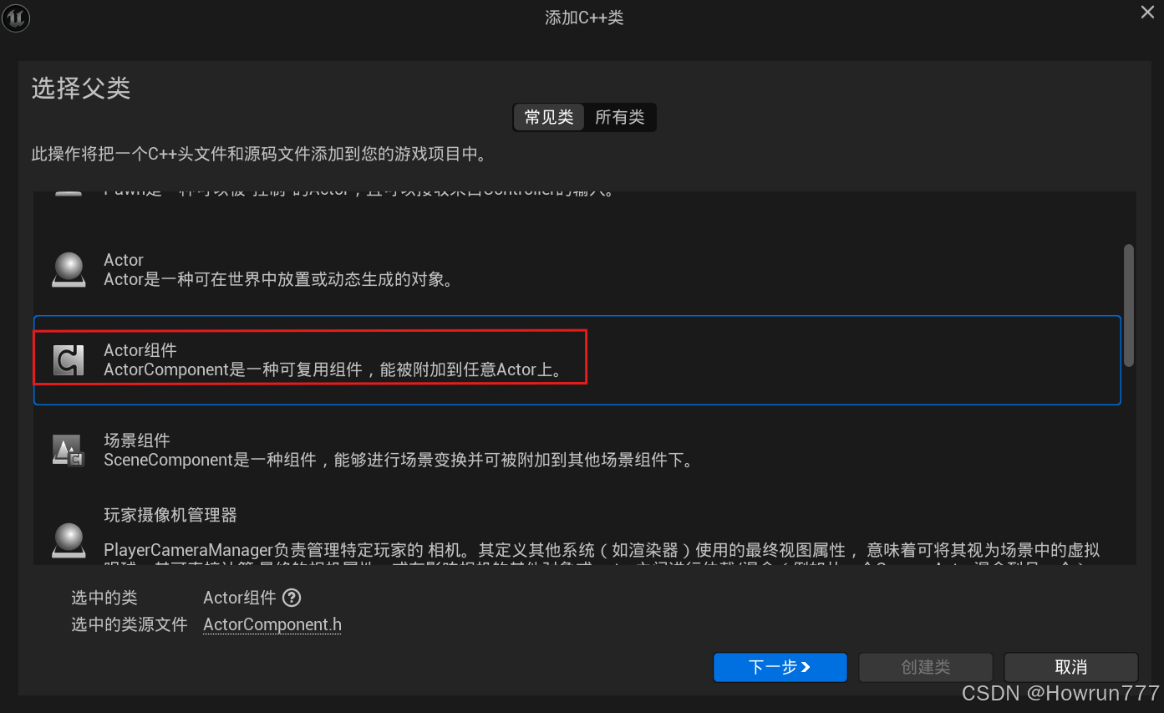Click the ActorComponent reusable component description
This screenshot has width=1164, height=713.
(333, 369)
